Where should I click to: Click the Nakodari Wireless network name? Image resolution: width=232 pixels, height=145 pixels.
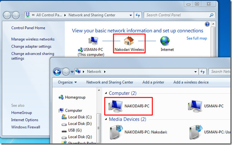pyautogui.click(x=129, y=50)
